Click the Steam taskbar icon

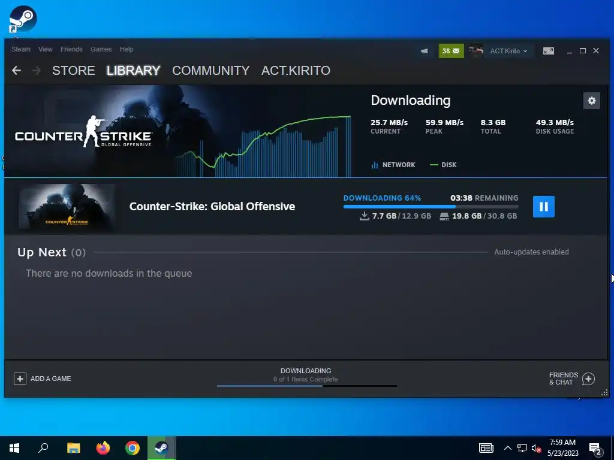point(161,448)
